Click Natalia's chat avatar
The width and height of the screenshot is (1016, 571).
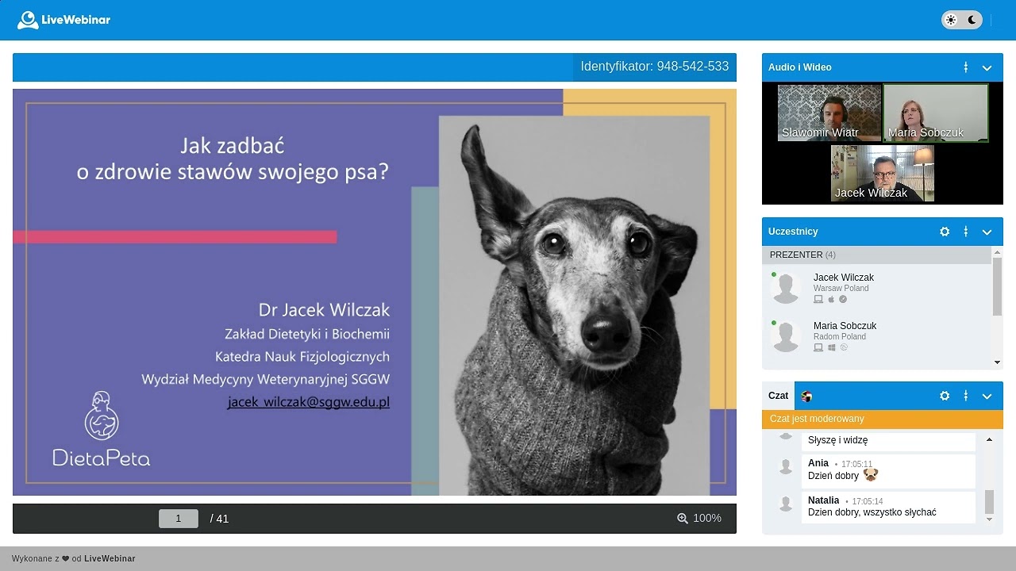tap(786, 504)
